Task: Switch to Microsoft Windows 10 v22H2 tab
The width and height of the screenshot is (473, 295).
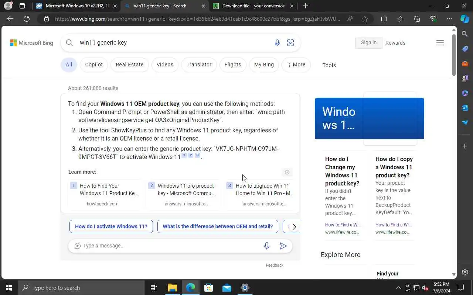Action: [x=77, y=6]
